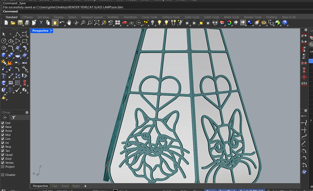This screenshot has width=313, height=191.
Task: Open the color wheel icon
Action: [229, 23]
